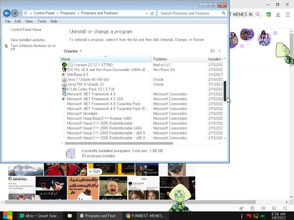Switch to FUNNIEST MEMES taskbar window

146,216
